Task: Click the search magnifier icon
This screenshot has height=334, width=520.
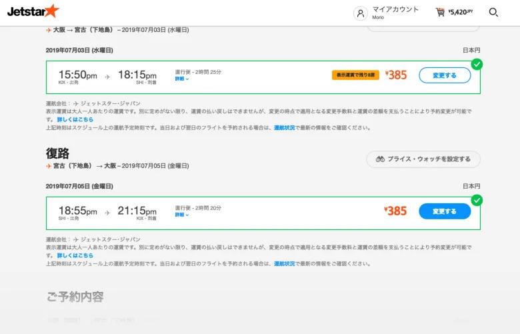Action: 493,12
